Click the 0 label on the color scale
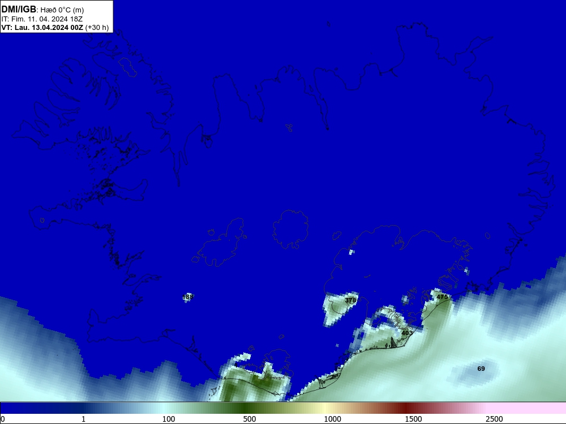Image resolution: width=566 pixels, height=424 pixels. (x=3, y=419)
